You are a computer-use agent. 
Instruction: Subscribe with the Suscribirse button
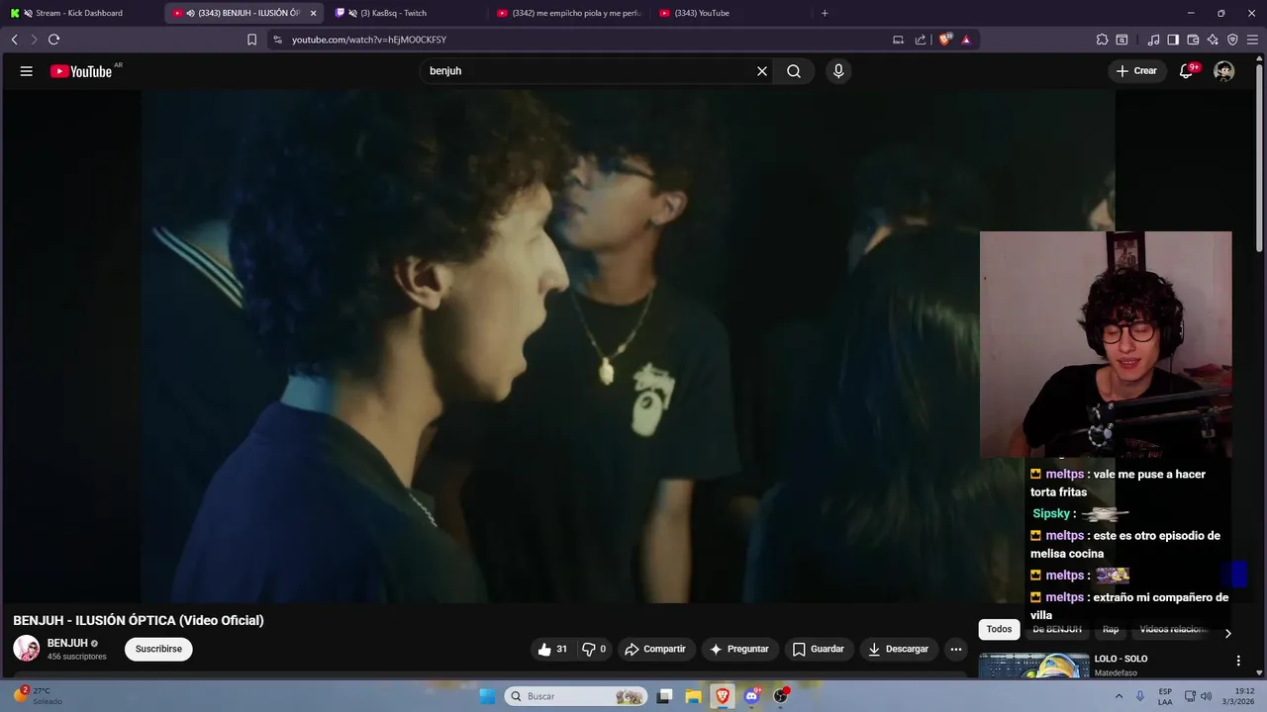(x=158, y=650)
